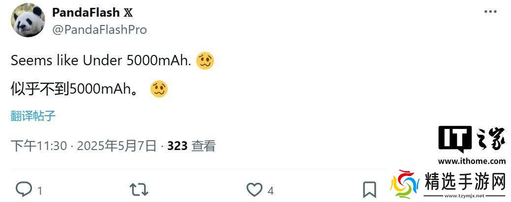This screenshot has width=511, height=202.
Task: View the 323 查看 view count
Action: [x=191, y=146]
